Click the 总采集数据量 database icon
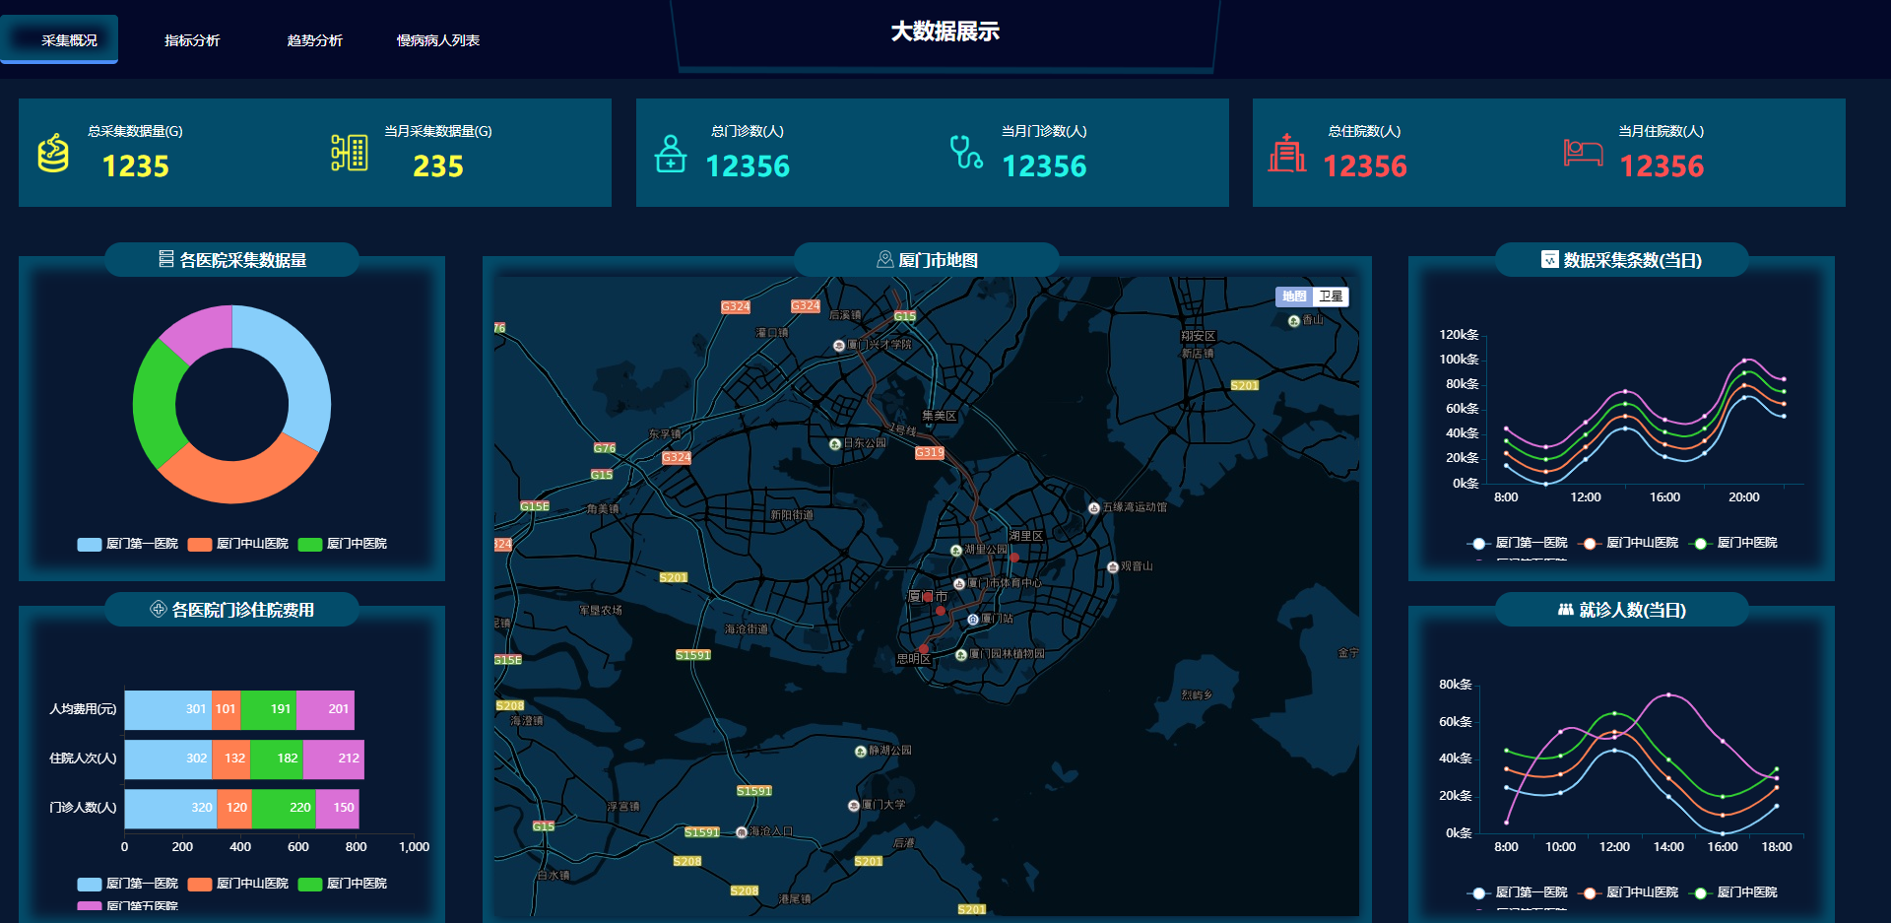Image resolution: width=1891 pixels, height=923 pixels. pos(53,153)
